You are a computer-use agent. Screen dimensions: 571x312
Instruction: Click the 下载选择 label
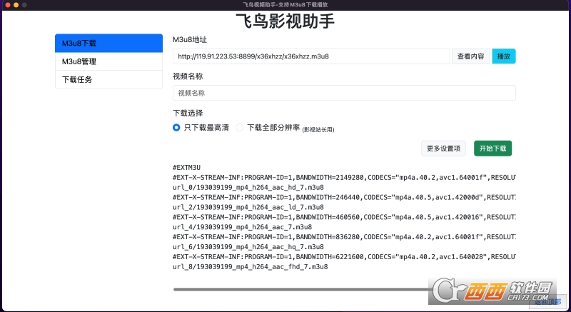(x=188, y=114)
